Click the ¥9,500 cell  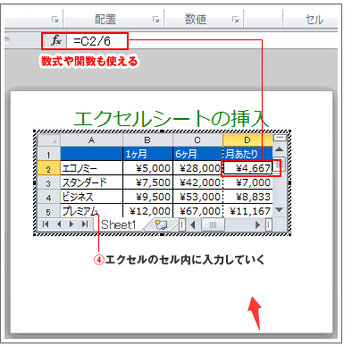point(147,197)
